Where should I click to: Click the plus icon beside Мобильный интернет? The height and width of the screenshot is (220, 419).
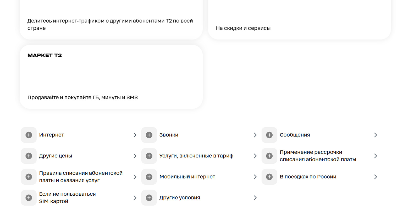tap(149, 177)
